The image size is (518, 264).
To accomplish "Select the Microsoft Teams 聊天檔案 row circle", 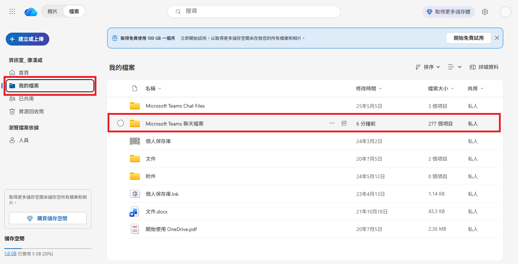I will pyautogui.click(x=121, y=123).
